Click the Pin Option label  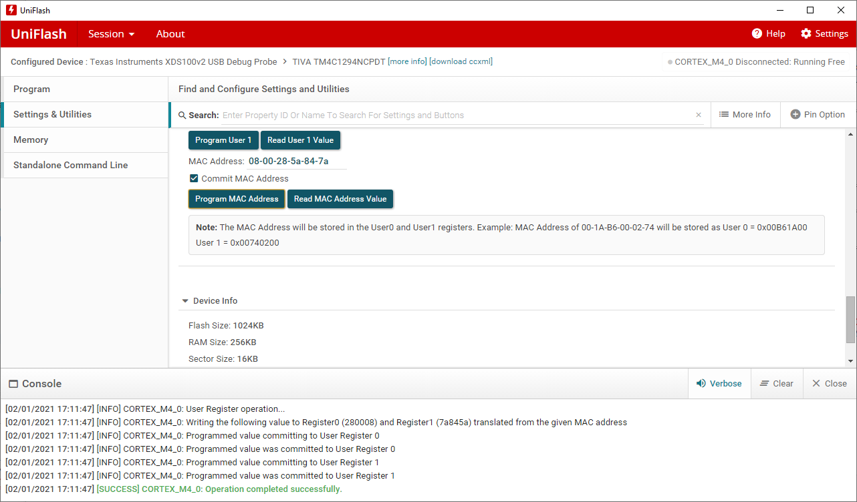[x=824, y=115]
